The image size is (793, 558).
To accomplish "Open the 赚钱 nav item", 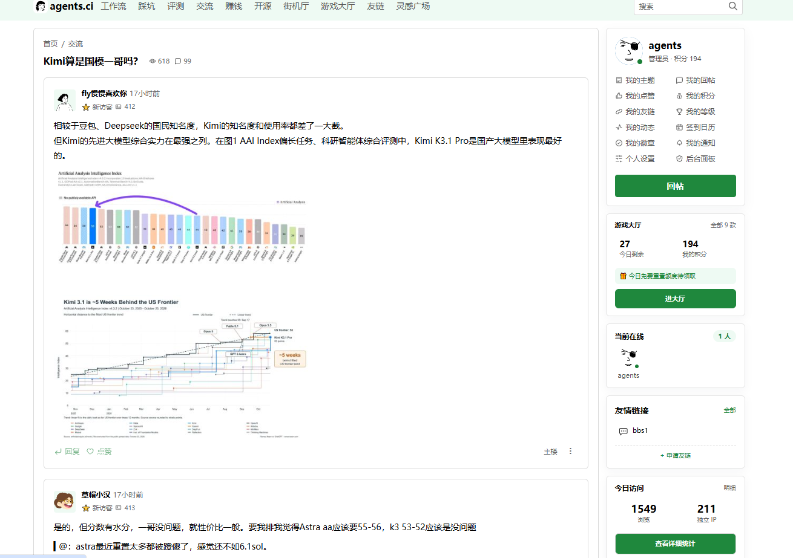I will (234, 6).
